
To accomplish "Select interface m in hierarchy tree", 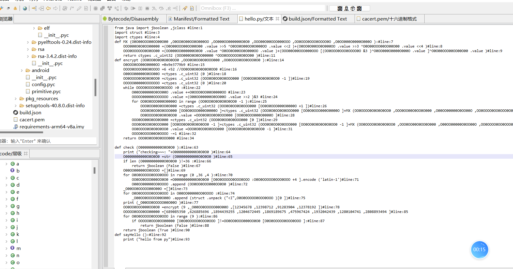I will coord(16,248).
